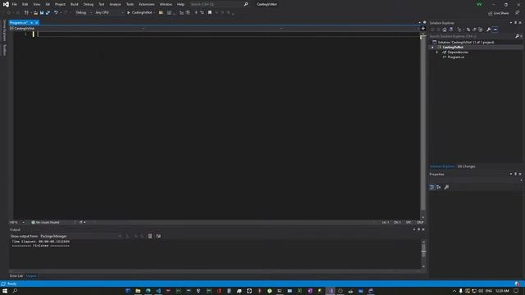Open the Tools menu
Image resolution: width=525 pixels, height=295 pixels.
pos(130,4)
